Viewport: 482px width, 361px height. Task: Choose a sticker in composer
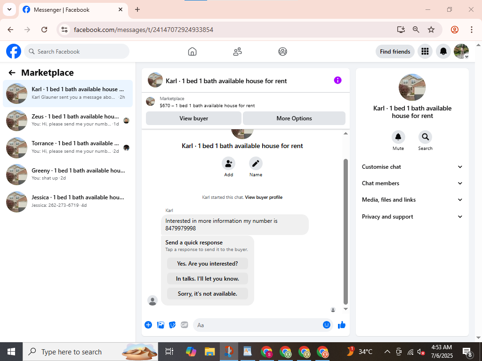(x=172, y=325)
